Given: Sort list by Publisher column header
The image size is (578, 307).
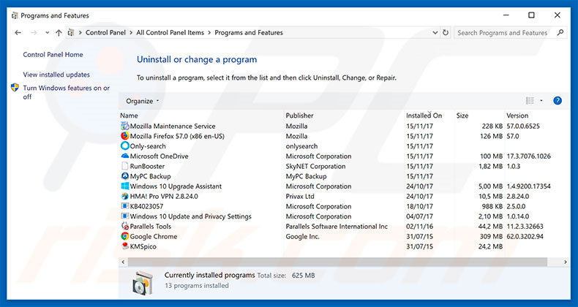Looking at the screenshot, I should pos(299,115).
